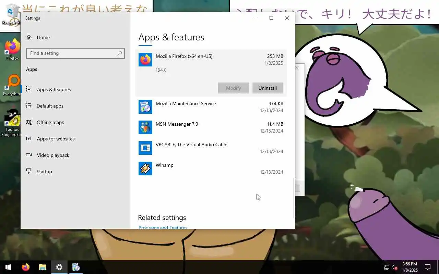
Task: Select the Everything search desktop shortcut
Action: coord(12,85)
